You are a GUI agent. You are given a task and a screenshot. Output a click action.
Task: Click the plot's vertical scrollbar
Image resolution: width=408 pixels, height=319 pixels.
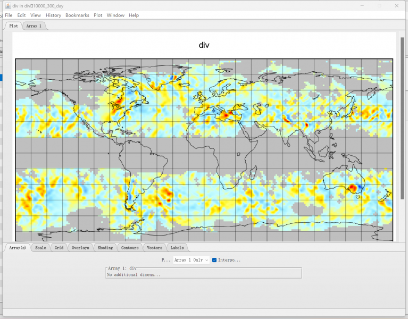pyautogui.click(x=402, y=117)
